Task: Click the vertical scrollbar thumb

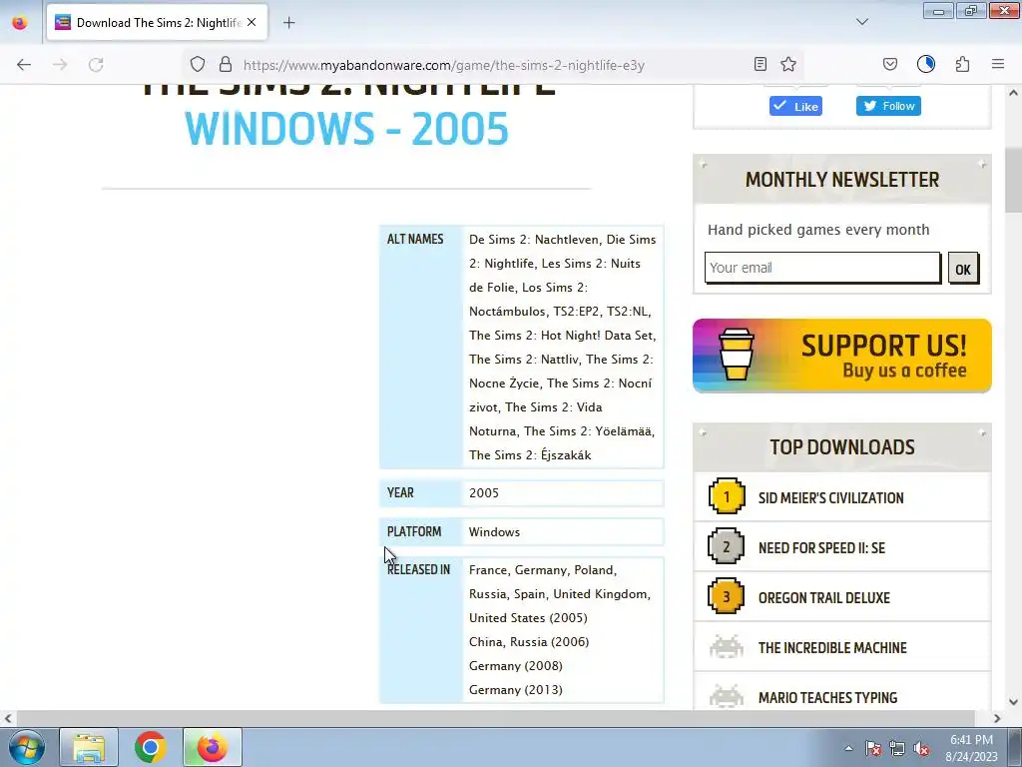Action: pyautogui.click(x=1013, y=180)
